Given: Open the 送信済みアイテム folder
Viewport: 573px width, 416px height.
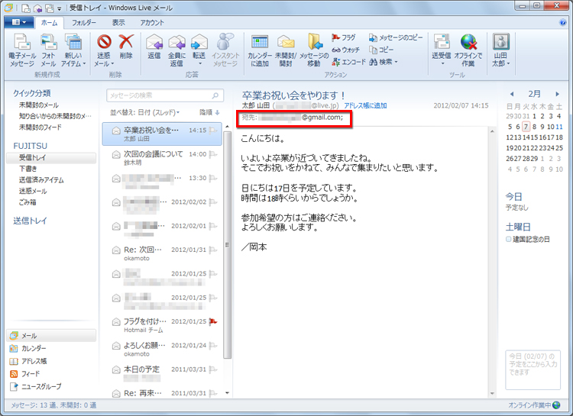Looking at the screenshot, I should (41, 180).
